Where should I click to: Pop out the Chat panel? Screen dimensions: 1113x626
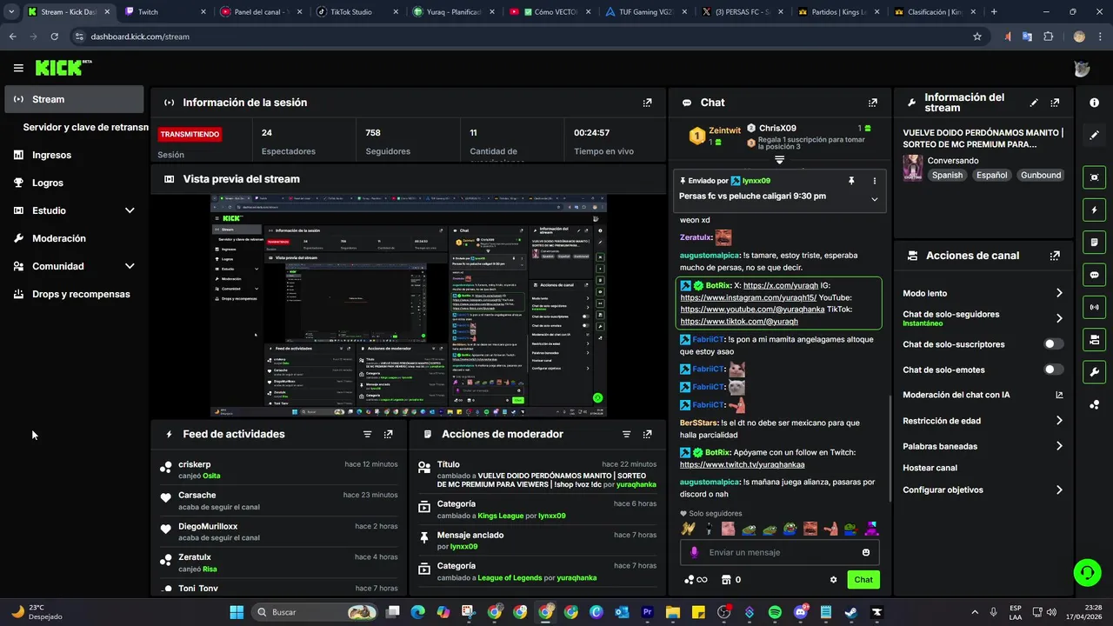873,103
